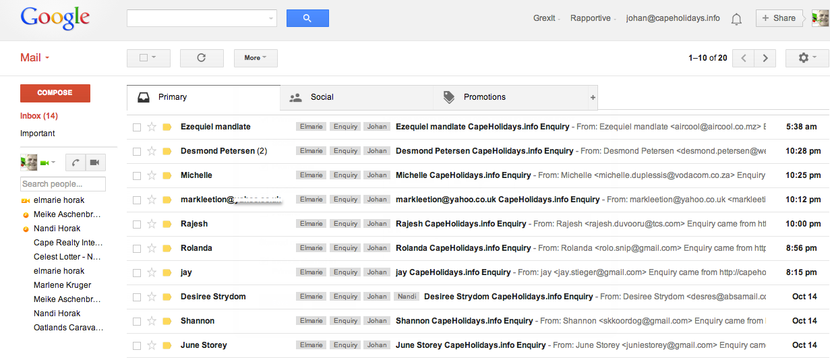Expand the More actions dropdown

[x=256, y=58]
